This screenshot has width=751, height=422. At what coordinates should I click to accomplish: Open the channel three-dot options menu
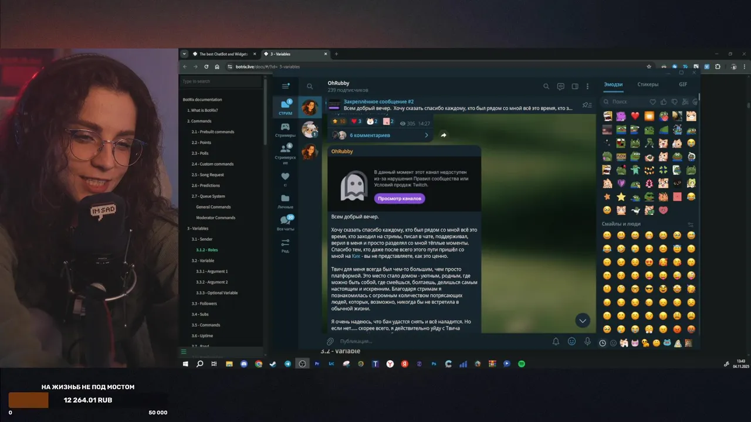tap(587, 86)
